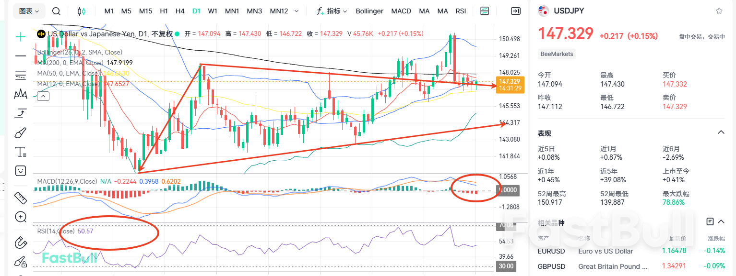Open the emoji sticker tool
736x276 pixels.
click(x=20, y=170)
